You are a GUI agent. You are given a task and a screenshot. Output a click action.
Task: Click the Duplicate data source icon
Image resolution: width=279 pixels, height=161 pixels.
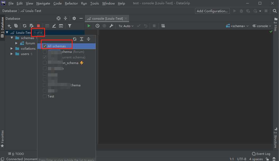(x=16, y=26)
